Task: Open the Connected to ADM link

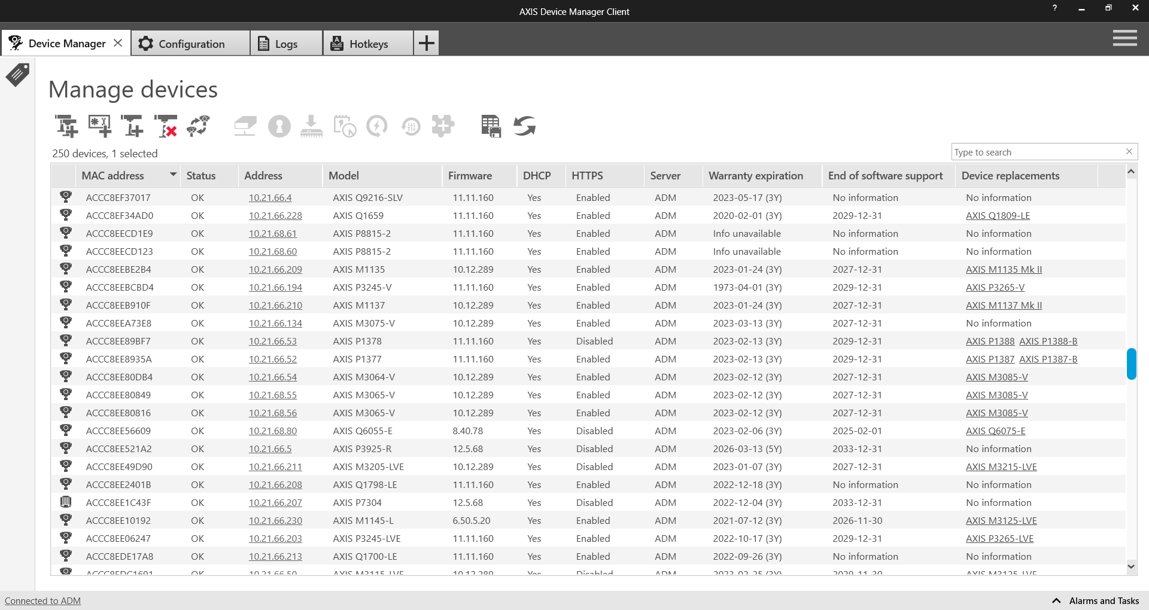Action: (42, 600)
